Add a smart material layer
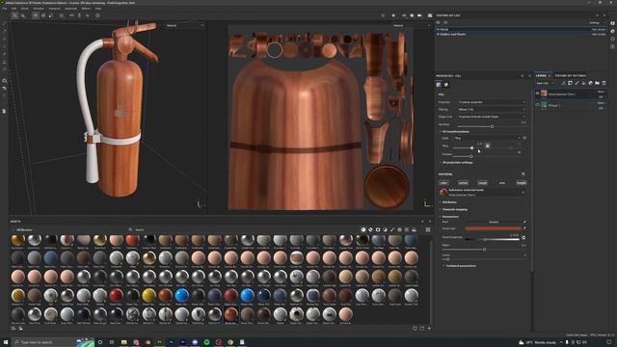 pos(590,83)
